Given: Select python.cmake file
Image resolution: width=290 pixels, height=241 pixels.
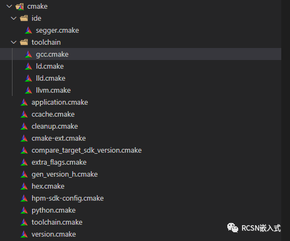Looking at the screenshot, I should (141, 210).
